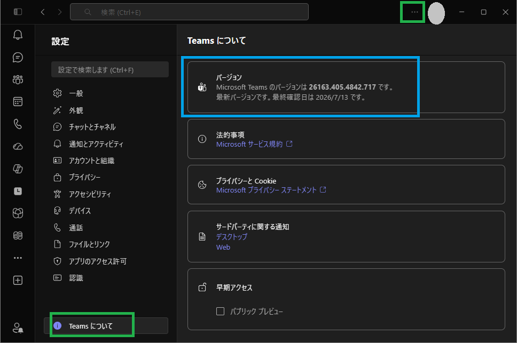Select Teams について in settings list

106,326
